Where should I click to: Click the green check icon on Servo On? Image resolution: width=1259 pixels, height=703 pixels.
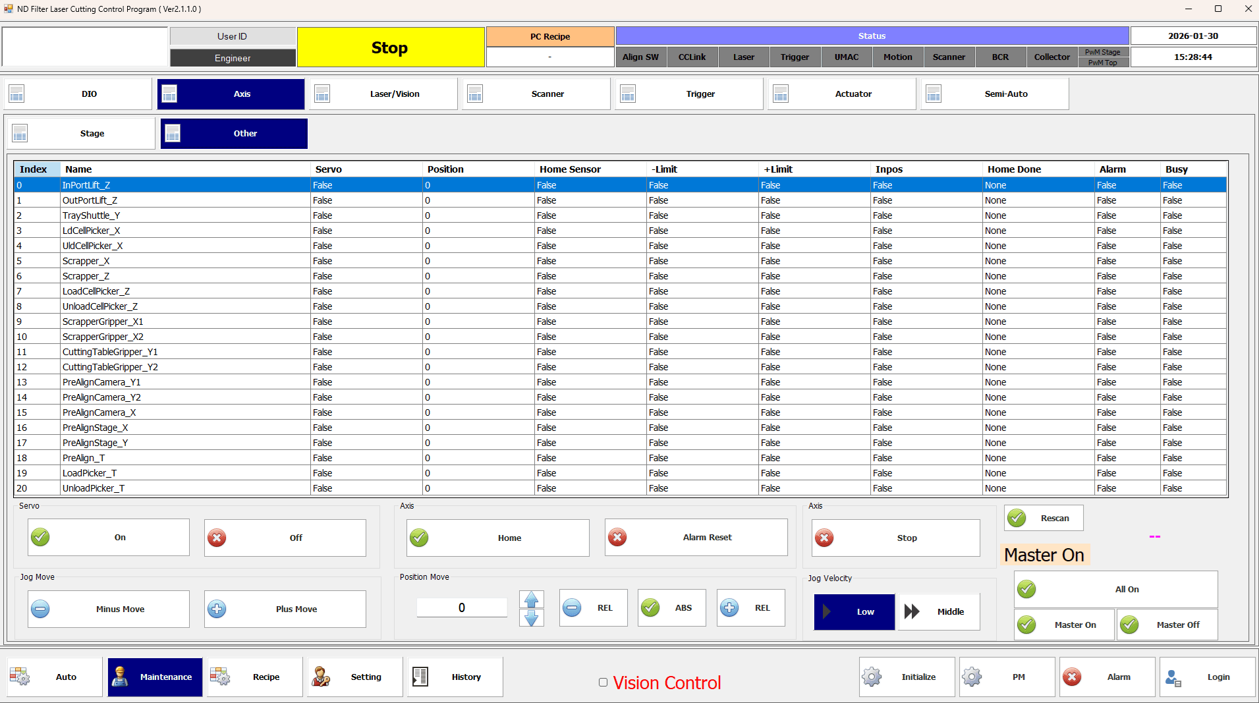point(41,538)
